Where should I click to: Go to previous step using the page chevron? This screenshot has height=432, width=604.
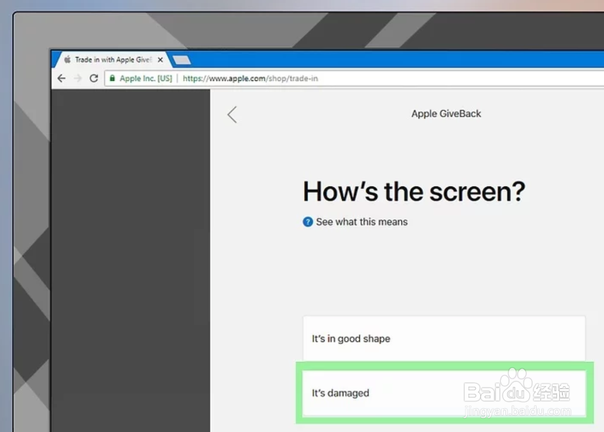pyautogui.click(x=232, y=114)
